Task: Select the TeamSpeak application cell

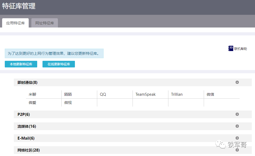Action: pos(146,94)
